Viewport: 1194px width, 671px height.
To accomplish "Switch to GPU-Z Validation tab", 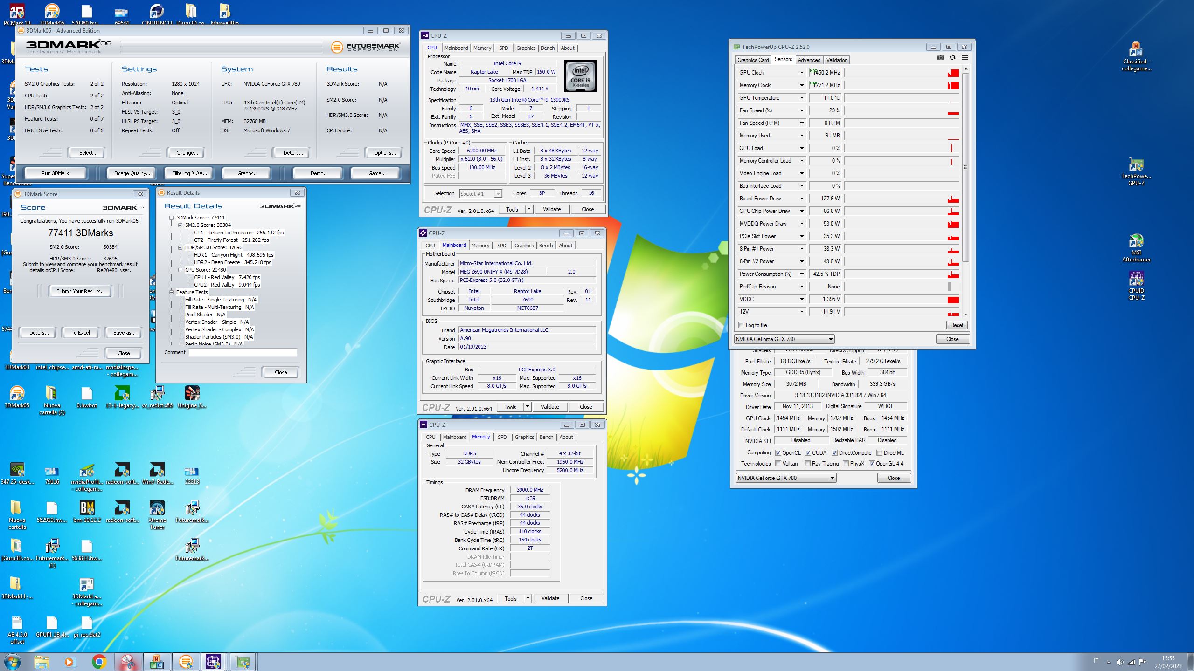I will [x=837, y=60].
